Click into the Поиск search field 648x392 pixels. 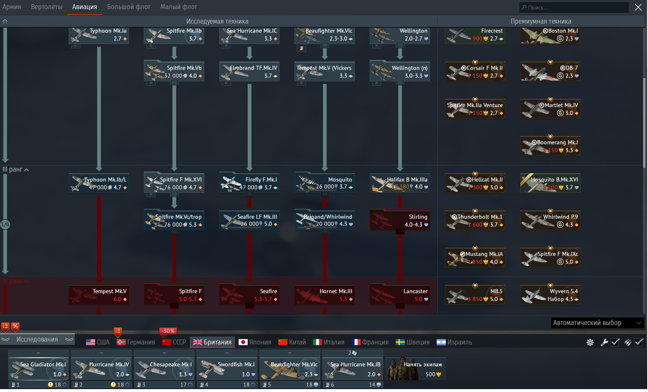[574, 7]
